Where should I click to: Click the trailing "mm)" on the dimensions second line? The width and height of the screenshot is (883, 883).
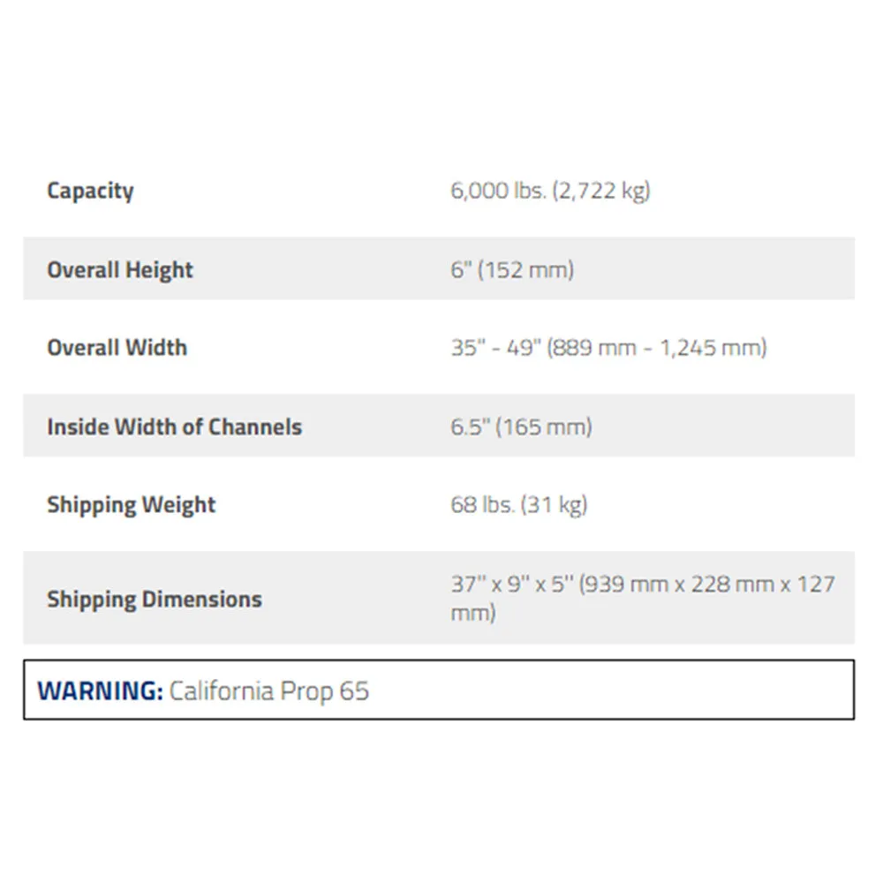point(473,614)
